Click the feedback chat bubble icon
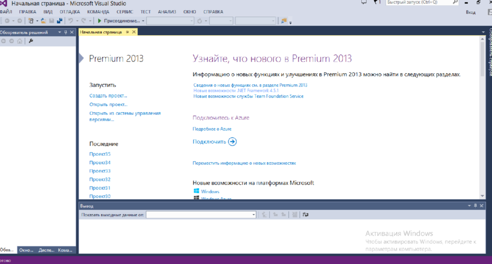 pos(364,2)
